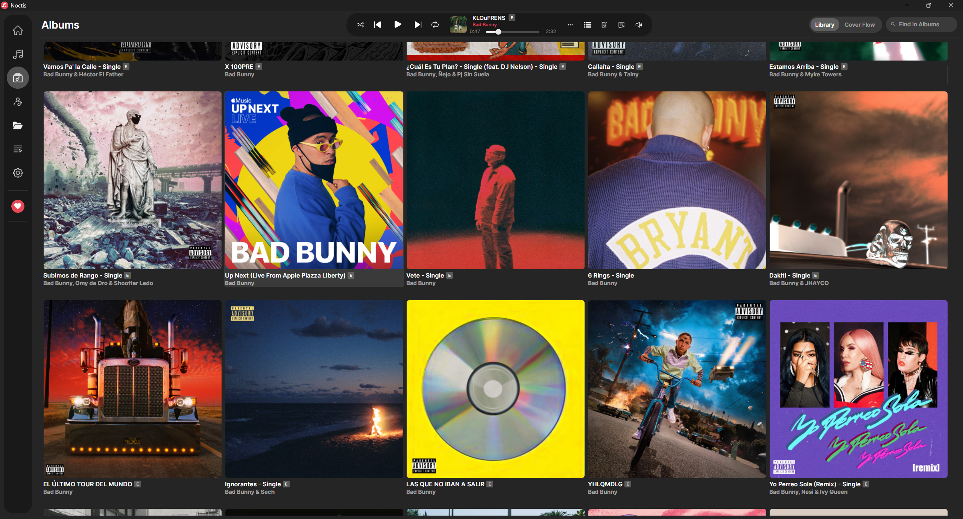
Task: Click the 'Bad Bunny & JHAYCO' artist text
Action: click(799, 283)
